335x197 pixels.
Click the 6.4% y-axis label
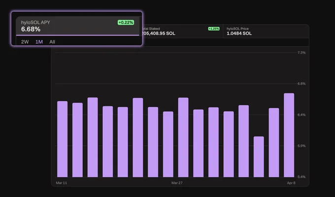click(x=301, y=115)
